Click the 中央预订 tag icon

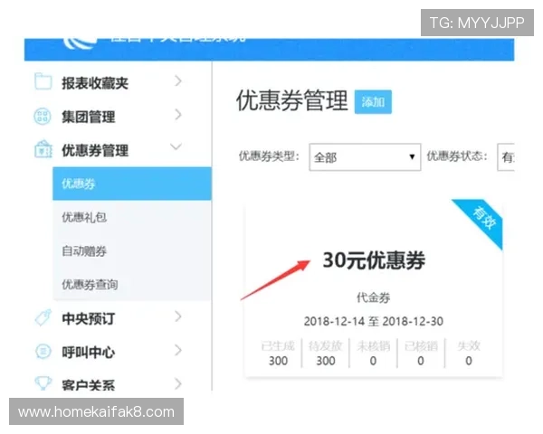(43, 317)
